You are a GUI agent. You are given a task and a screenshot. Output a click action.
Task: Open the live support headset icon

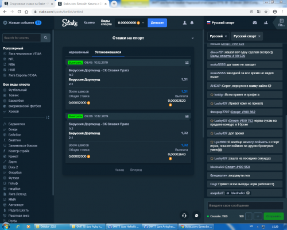[184, 216]
